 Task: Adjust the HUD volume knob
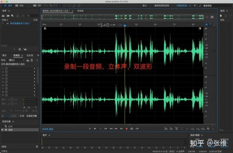click(x=108, y=25)
